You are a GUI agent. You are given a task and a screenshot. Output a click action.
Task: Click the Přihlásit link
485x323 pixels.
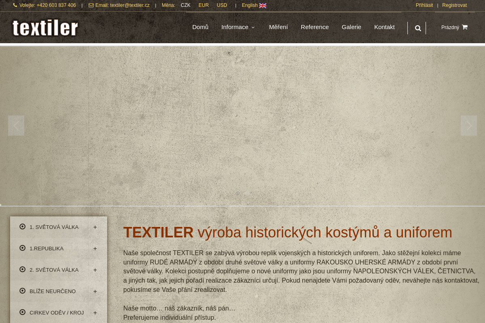point(424,5)
